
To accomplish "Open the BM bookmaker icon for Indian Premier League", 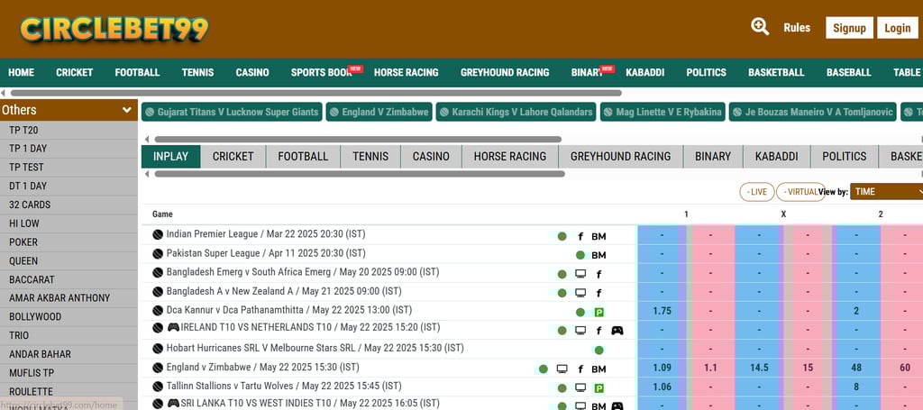I will pyautogui.click(x=599, y=236).
